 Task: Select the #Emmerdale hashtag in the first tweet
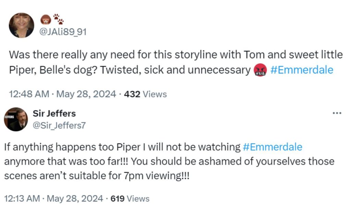click(302, 70)
